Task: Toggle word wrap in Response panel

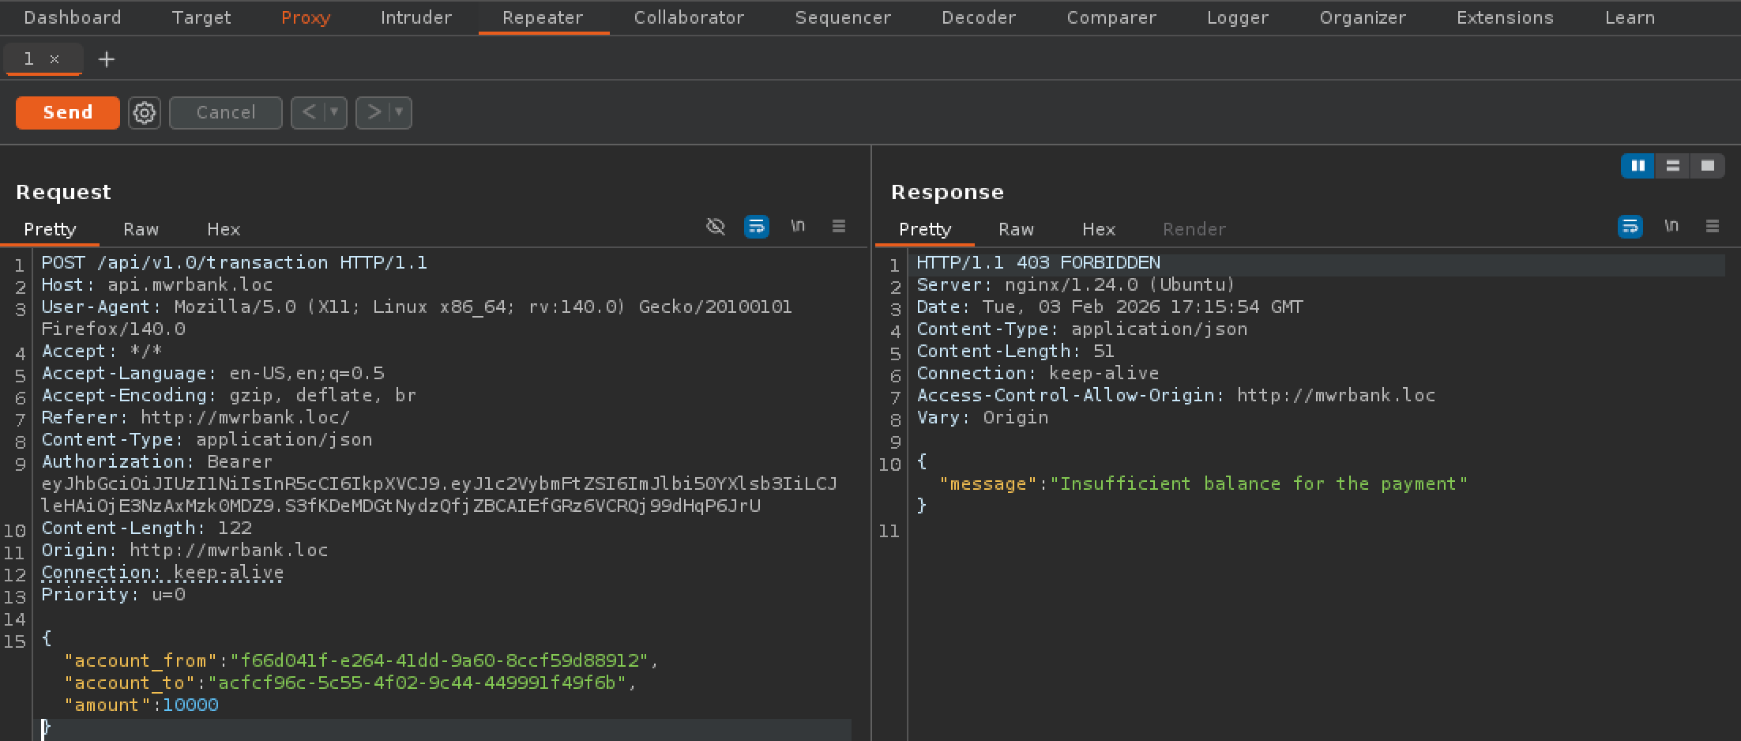Action: [x=1630, y=228]
